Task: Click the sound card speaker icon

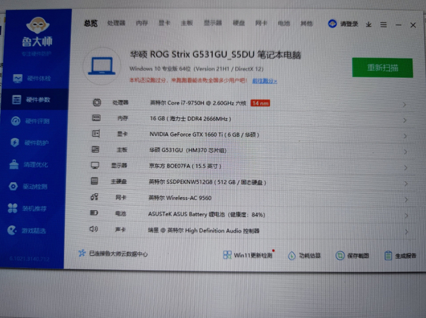Action: pyautogui.click(x=94, y=229)
